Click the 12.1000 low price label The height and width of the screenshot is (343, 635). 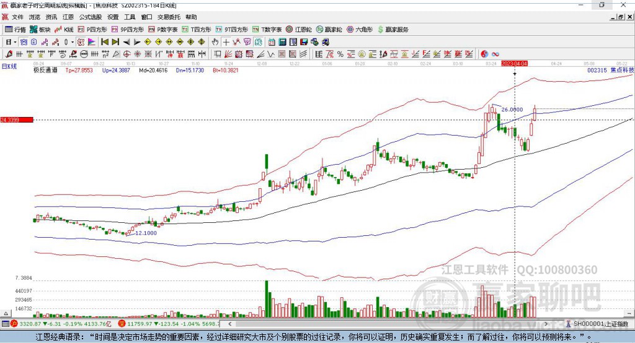[146, 233]
